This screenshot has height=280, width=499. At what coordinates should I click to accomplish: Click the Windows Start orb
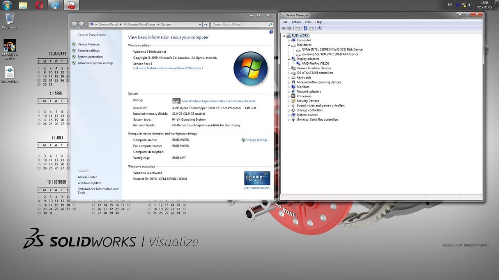click(7, 5)
